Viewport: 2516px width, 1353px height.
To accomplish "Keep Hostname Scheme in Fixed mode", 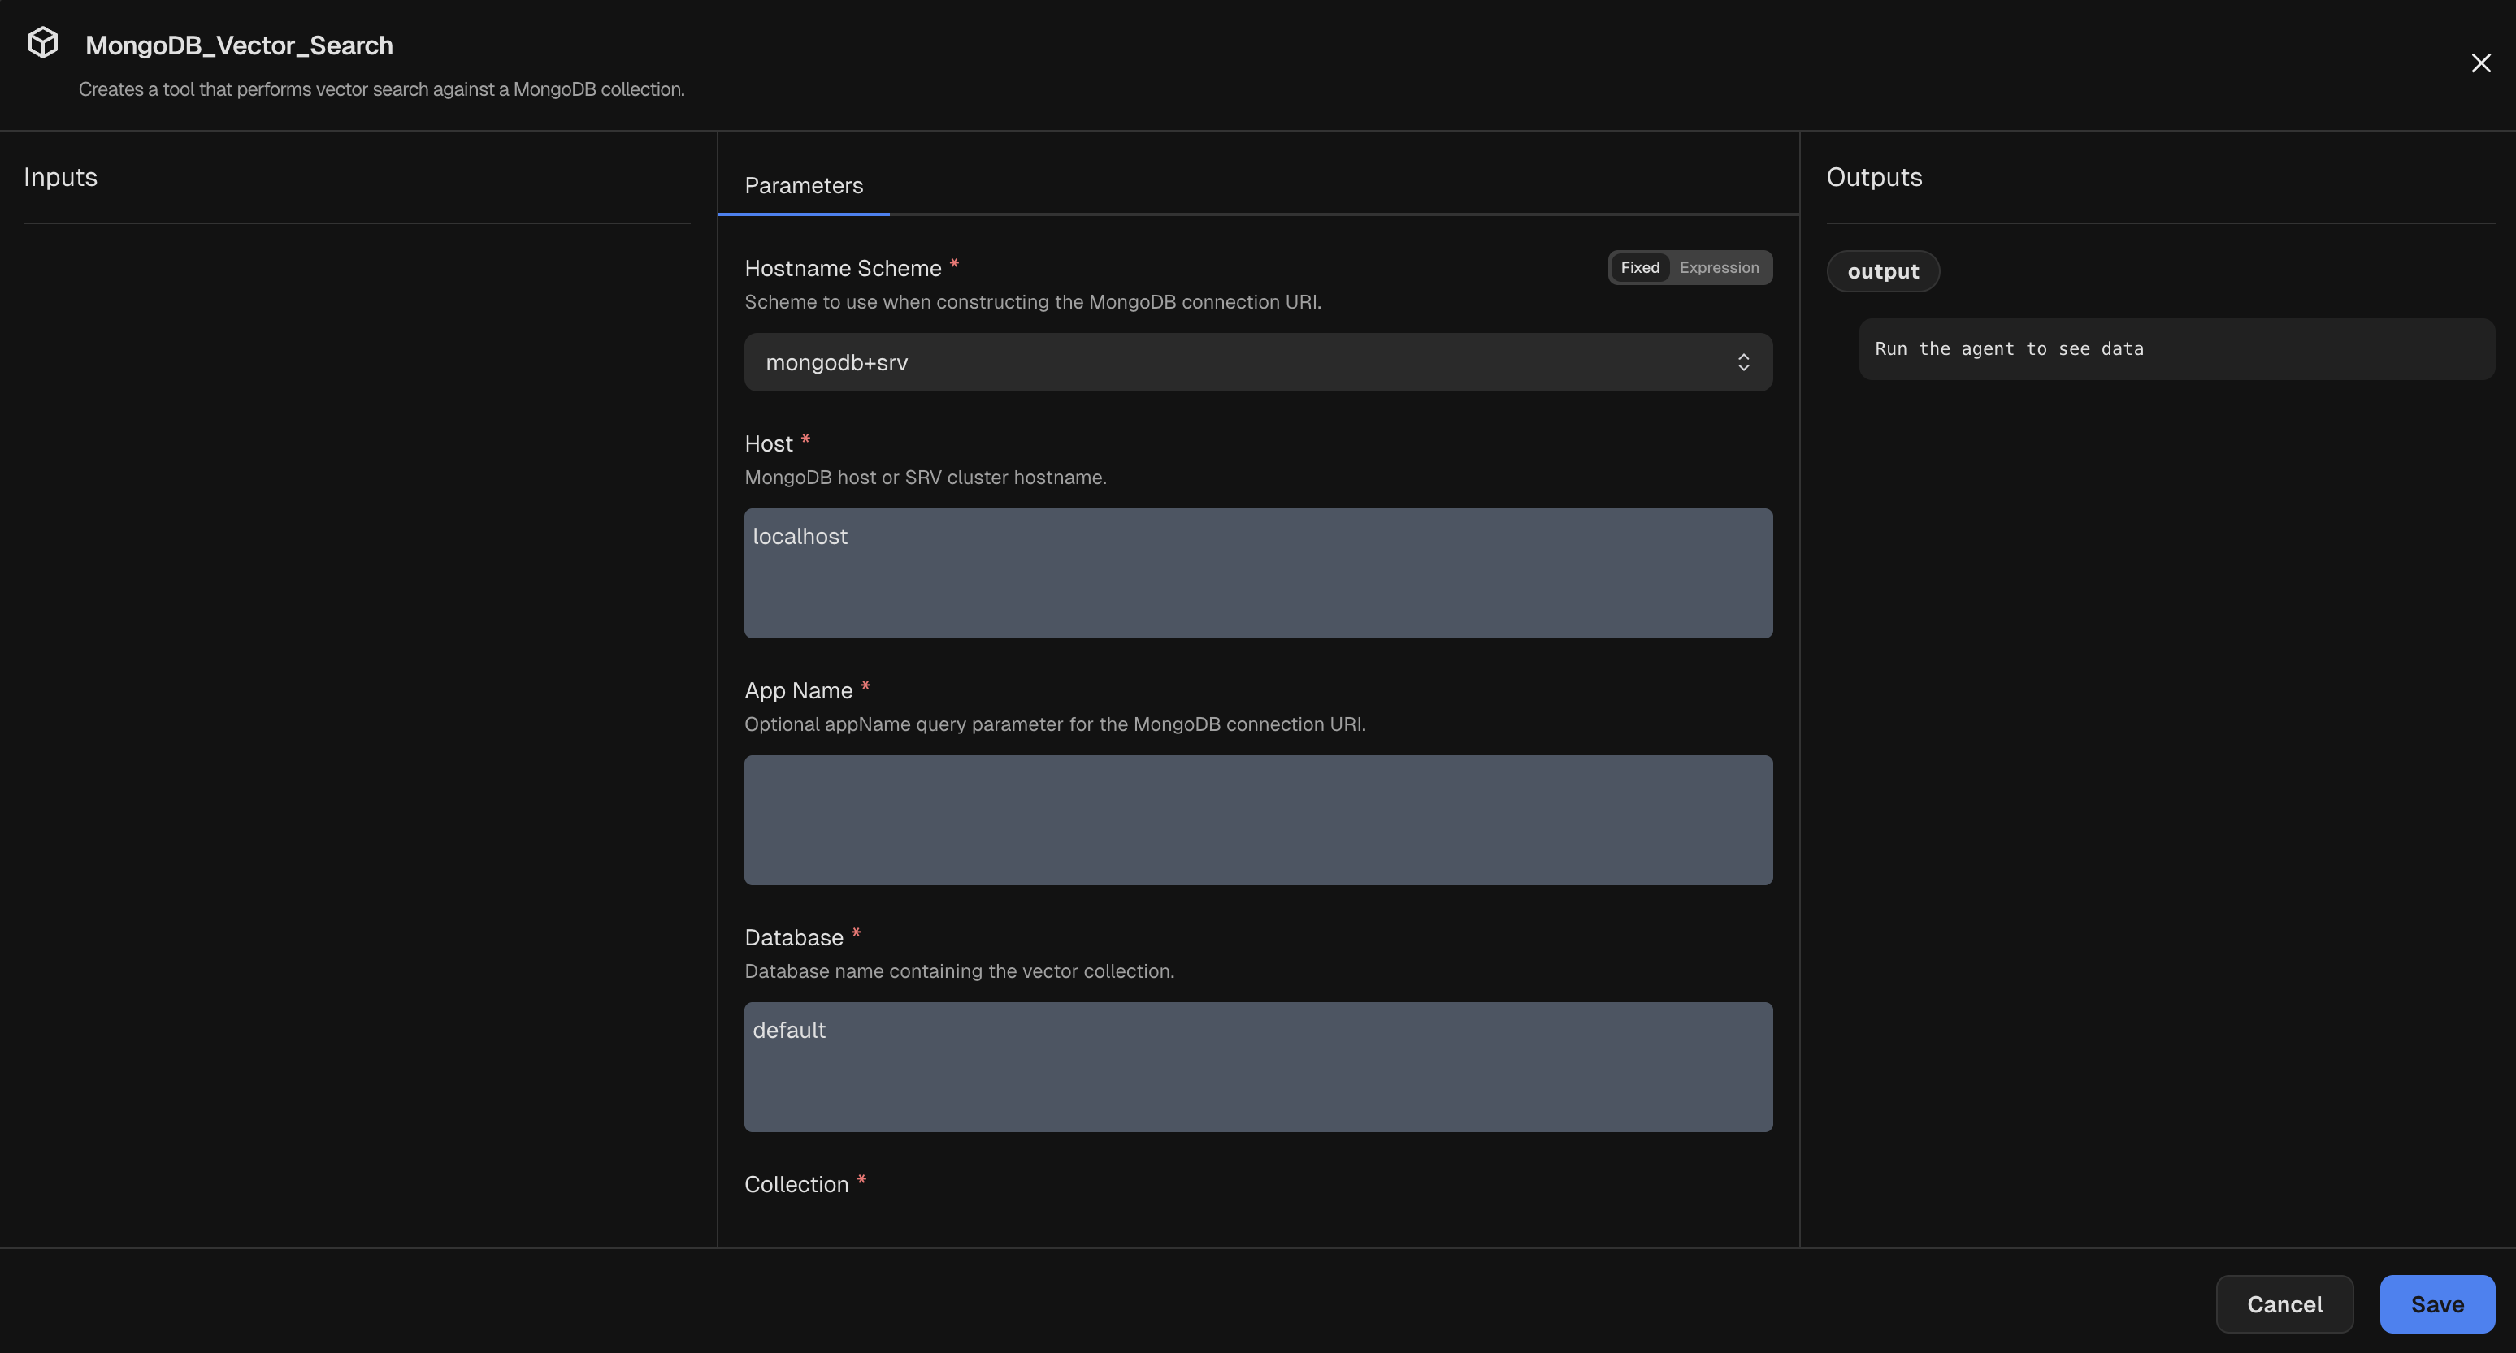I will coord(1640,266).
